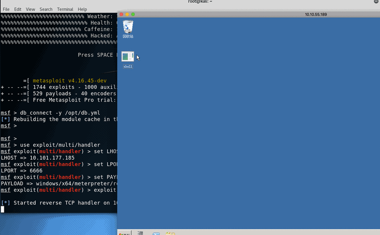Click 'LHOST => 10.101.177.185' line
This screenshot has width=380, height=235.
click(38, 158)
